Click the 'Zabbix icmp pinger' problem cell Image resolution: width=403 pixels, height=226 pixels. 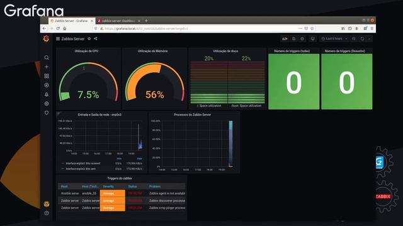point(167,208)
